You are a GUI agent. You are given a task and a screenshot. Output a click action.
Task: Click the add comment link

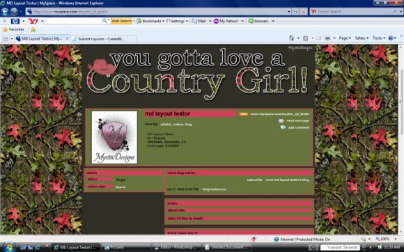[299, 127]
